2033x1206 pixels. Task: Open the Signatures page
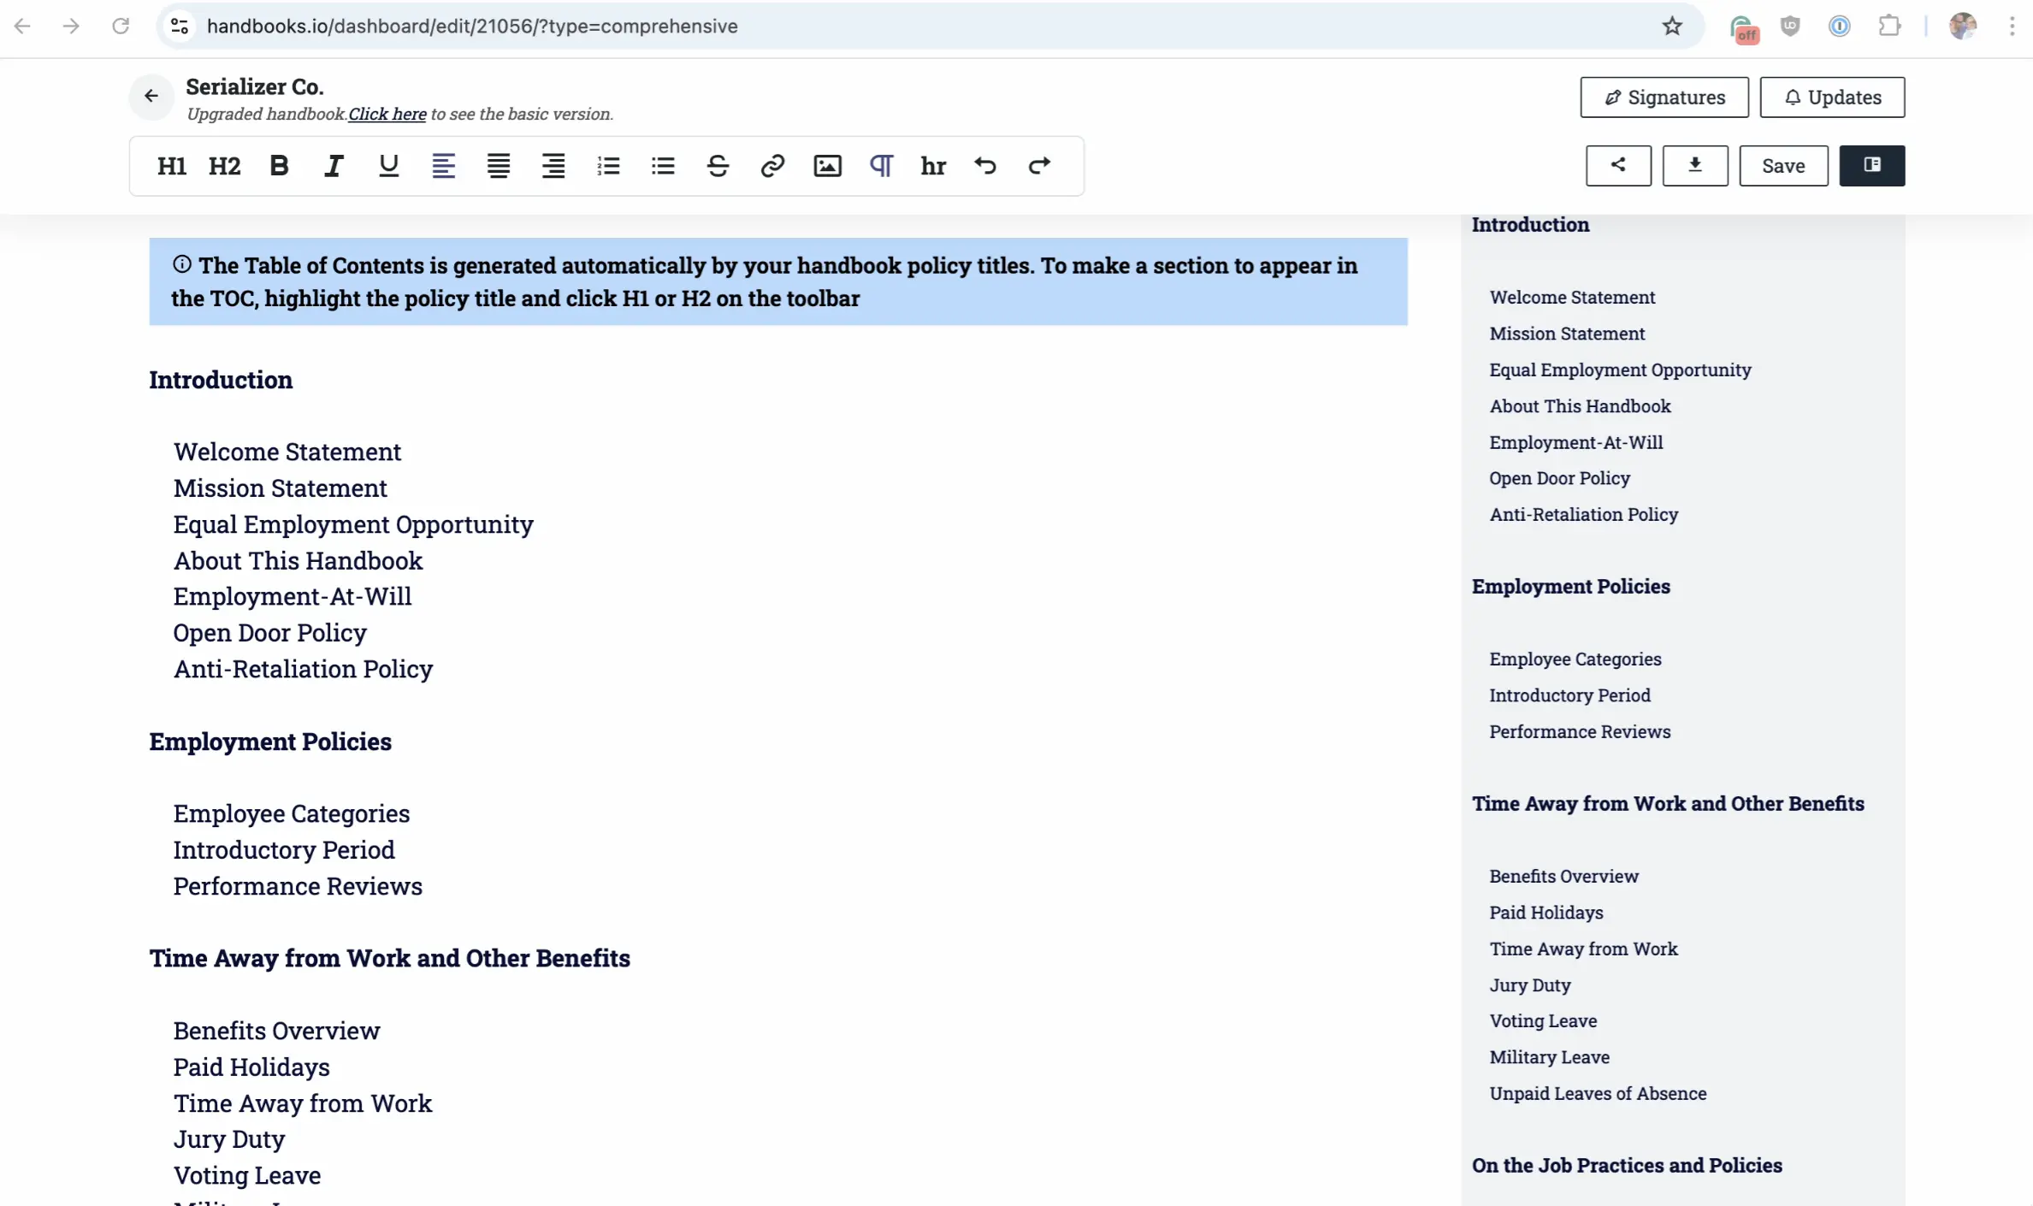(1664, 98)
